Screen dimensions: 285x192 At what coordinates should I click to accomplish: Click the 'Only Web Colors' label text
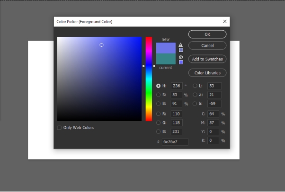click(x=79, y=128)
